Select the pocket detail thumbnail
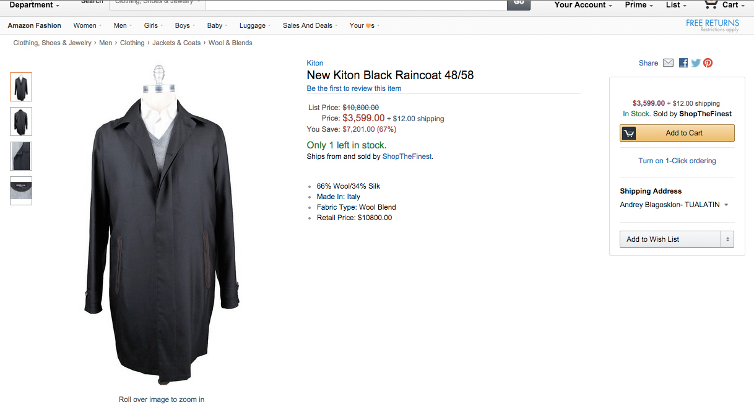This screenshot has height=410, width=754. pos(21,156)
